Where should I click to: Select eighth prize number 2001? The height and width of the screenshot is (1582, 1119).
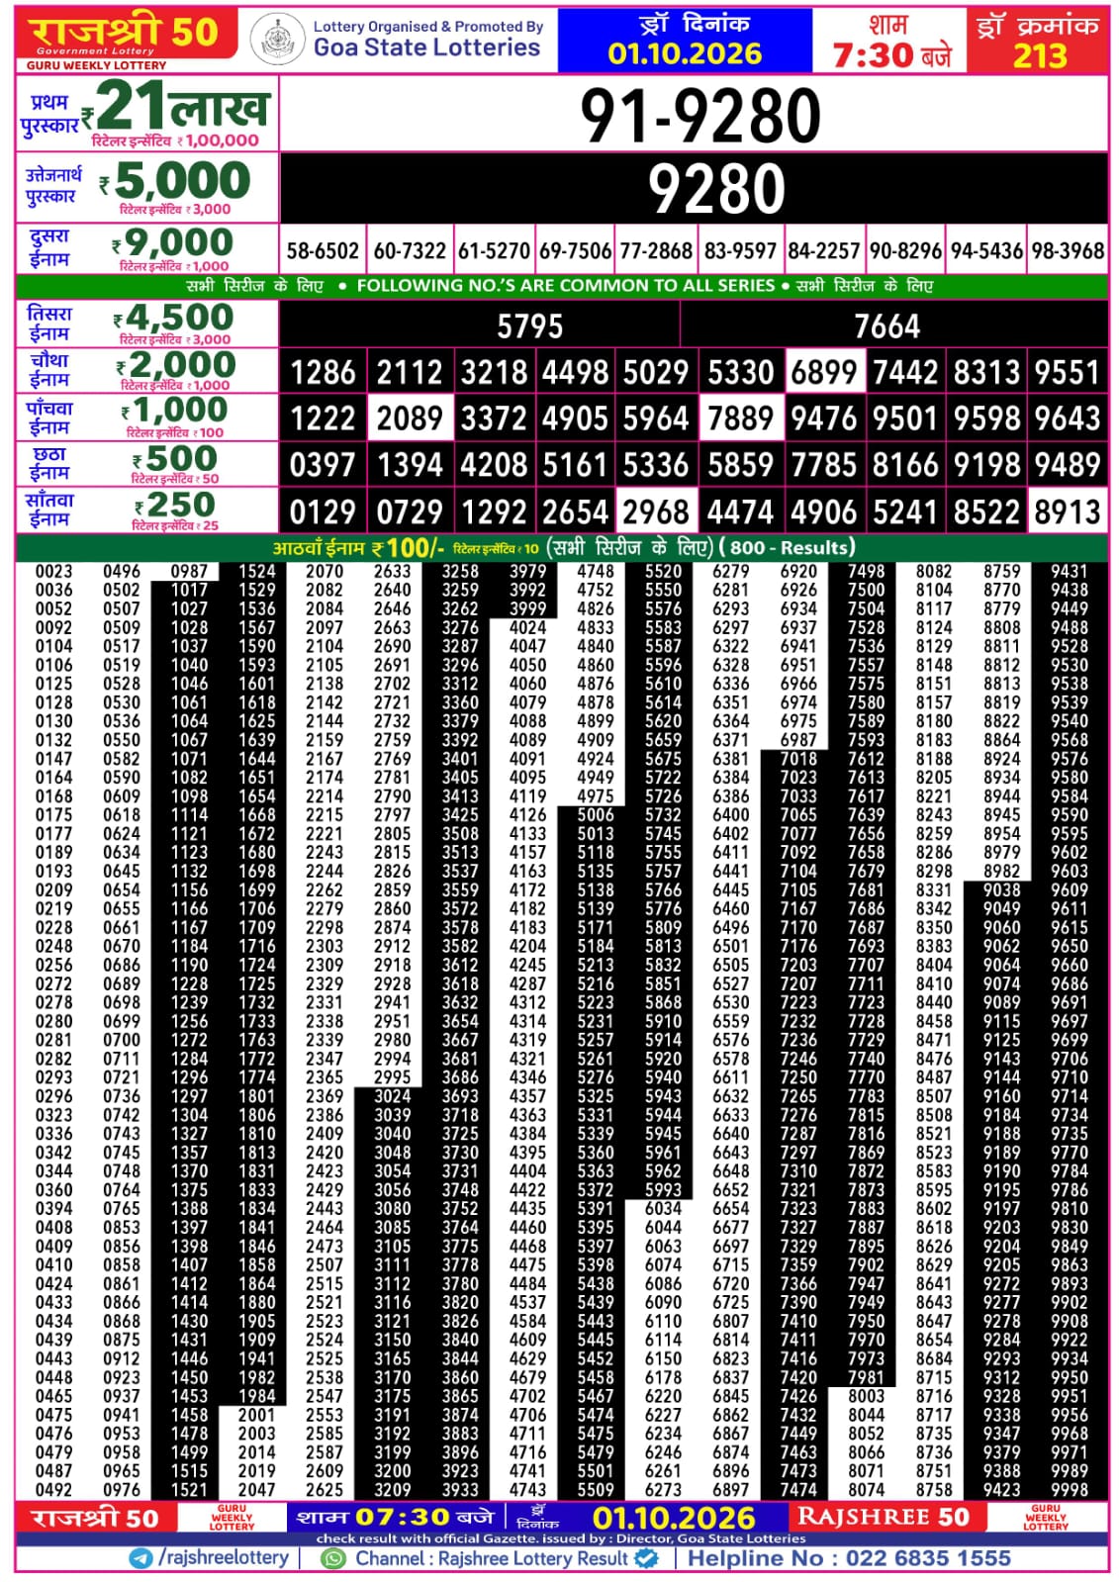[x=256, y=1415]
